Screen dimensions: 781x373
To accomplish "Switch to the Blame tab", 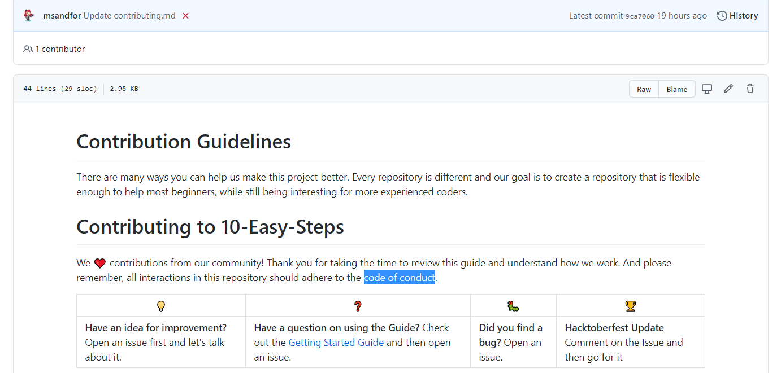I will tap(677, 89).
